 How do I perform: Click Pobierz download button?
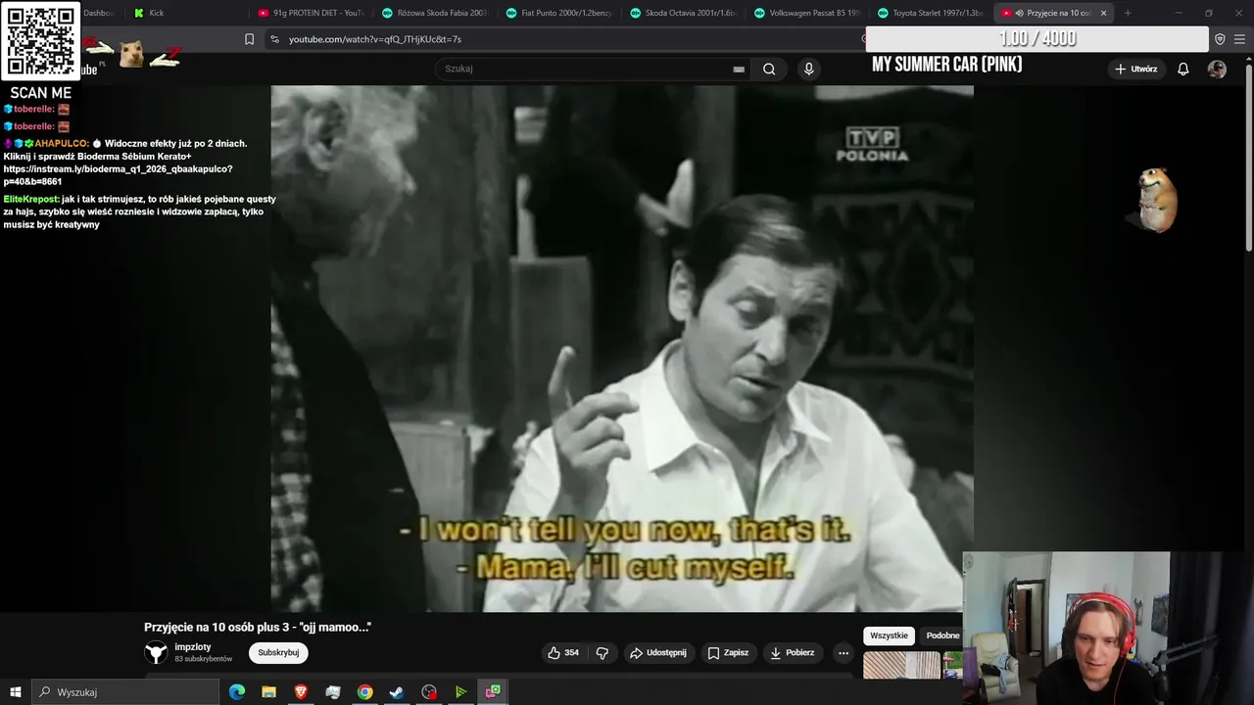793,653
